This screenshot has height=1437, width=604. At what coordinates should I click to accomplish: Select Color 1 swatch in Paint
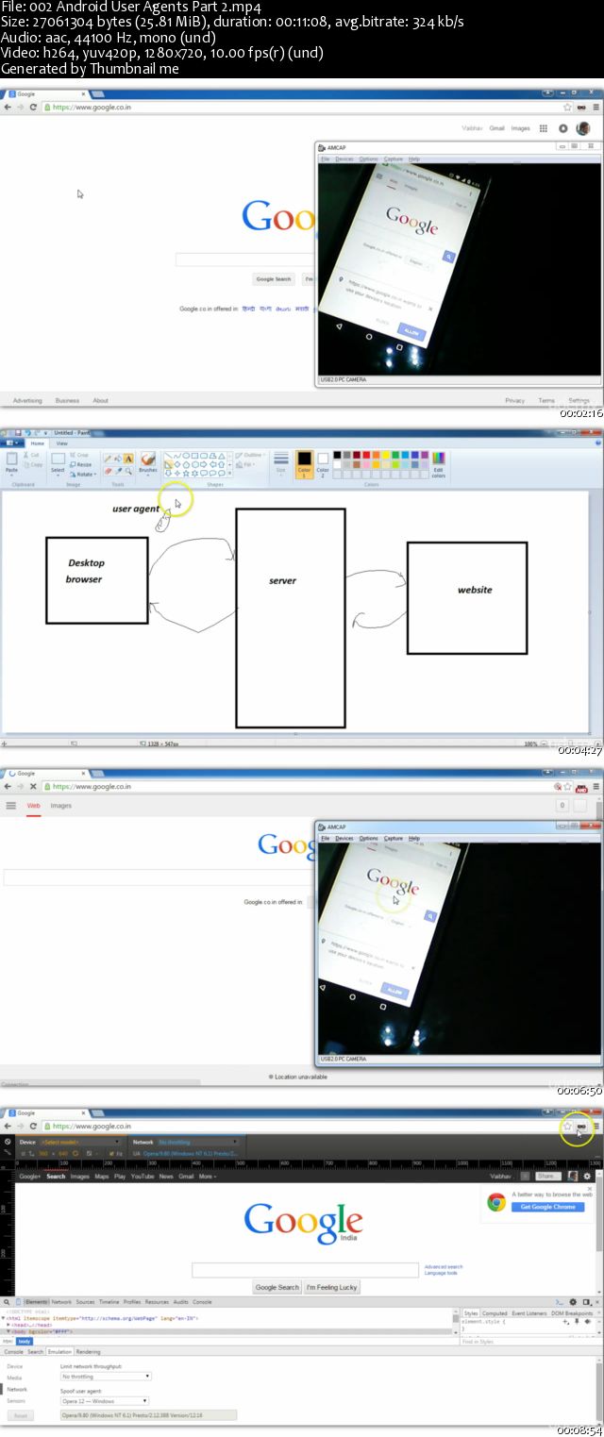(304, 464)
